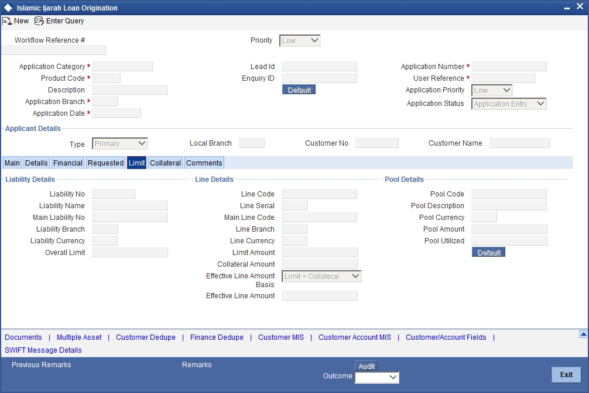
Task: Select the Limit tab
Action: [x=137, y=163]
